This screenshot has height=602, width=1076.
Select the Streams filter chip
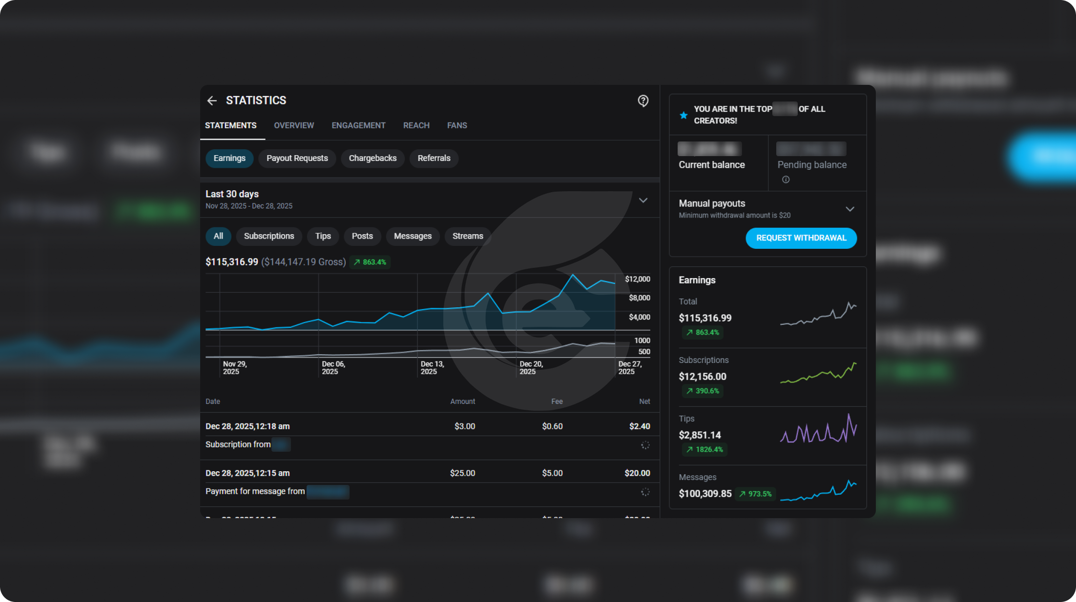click(x=467, y=236)
